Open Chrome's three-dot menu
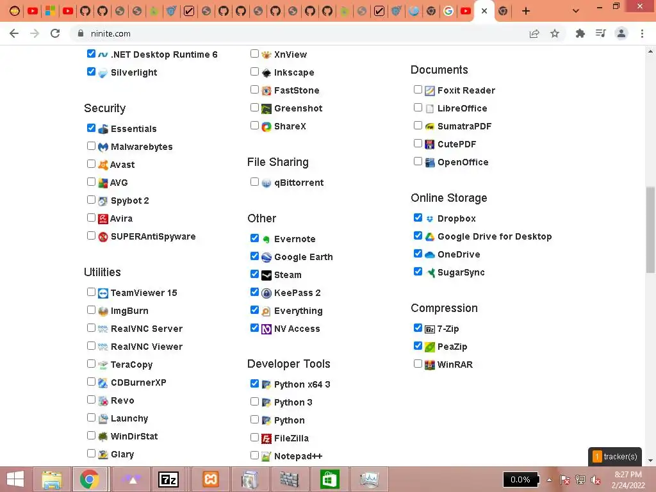 tap(642, 33)
